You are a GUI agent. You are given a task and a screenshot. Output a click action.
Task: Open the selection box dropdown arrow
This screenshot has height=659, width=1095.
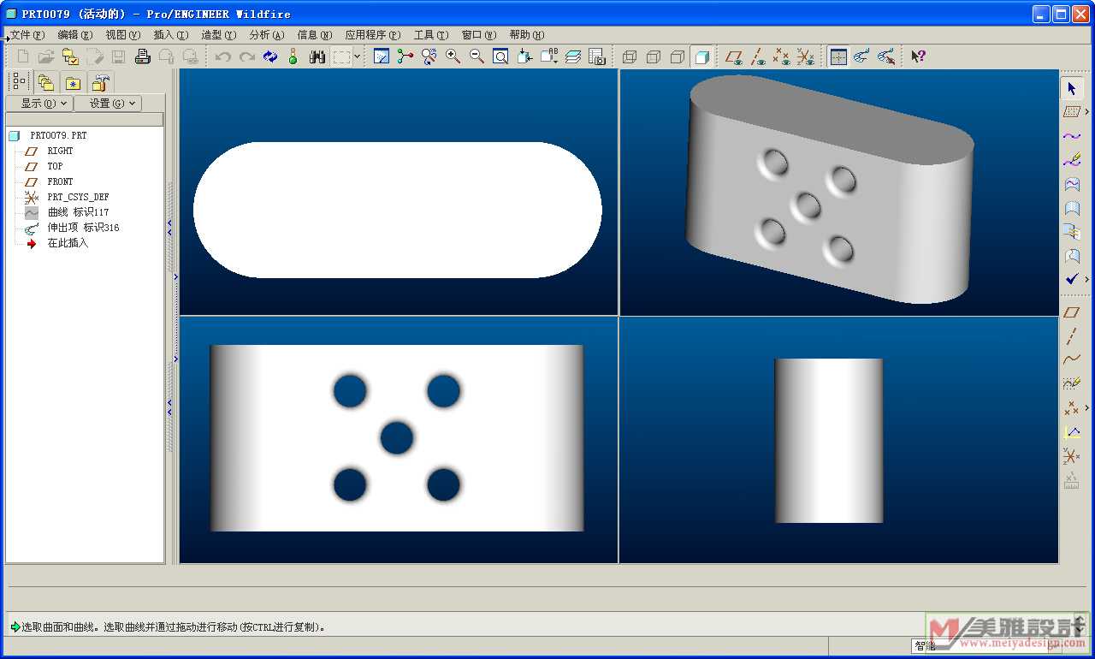click(x=358, y=56)
